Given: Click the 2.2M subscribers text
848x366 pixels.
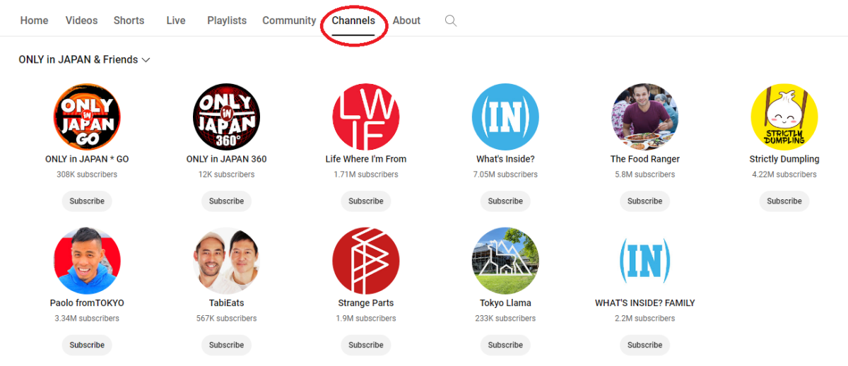Looking at the screenshot, I should pos(644,319).
